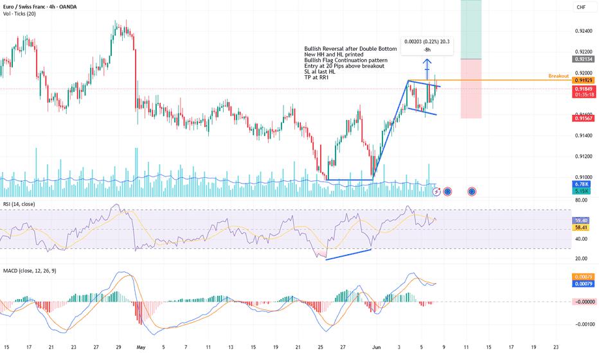599x353 pixels.
Task: Click text New HH and HL printed
Action: pos(334,55)
